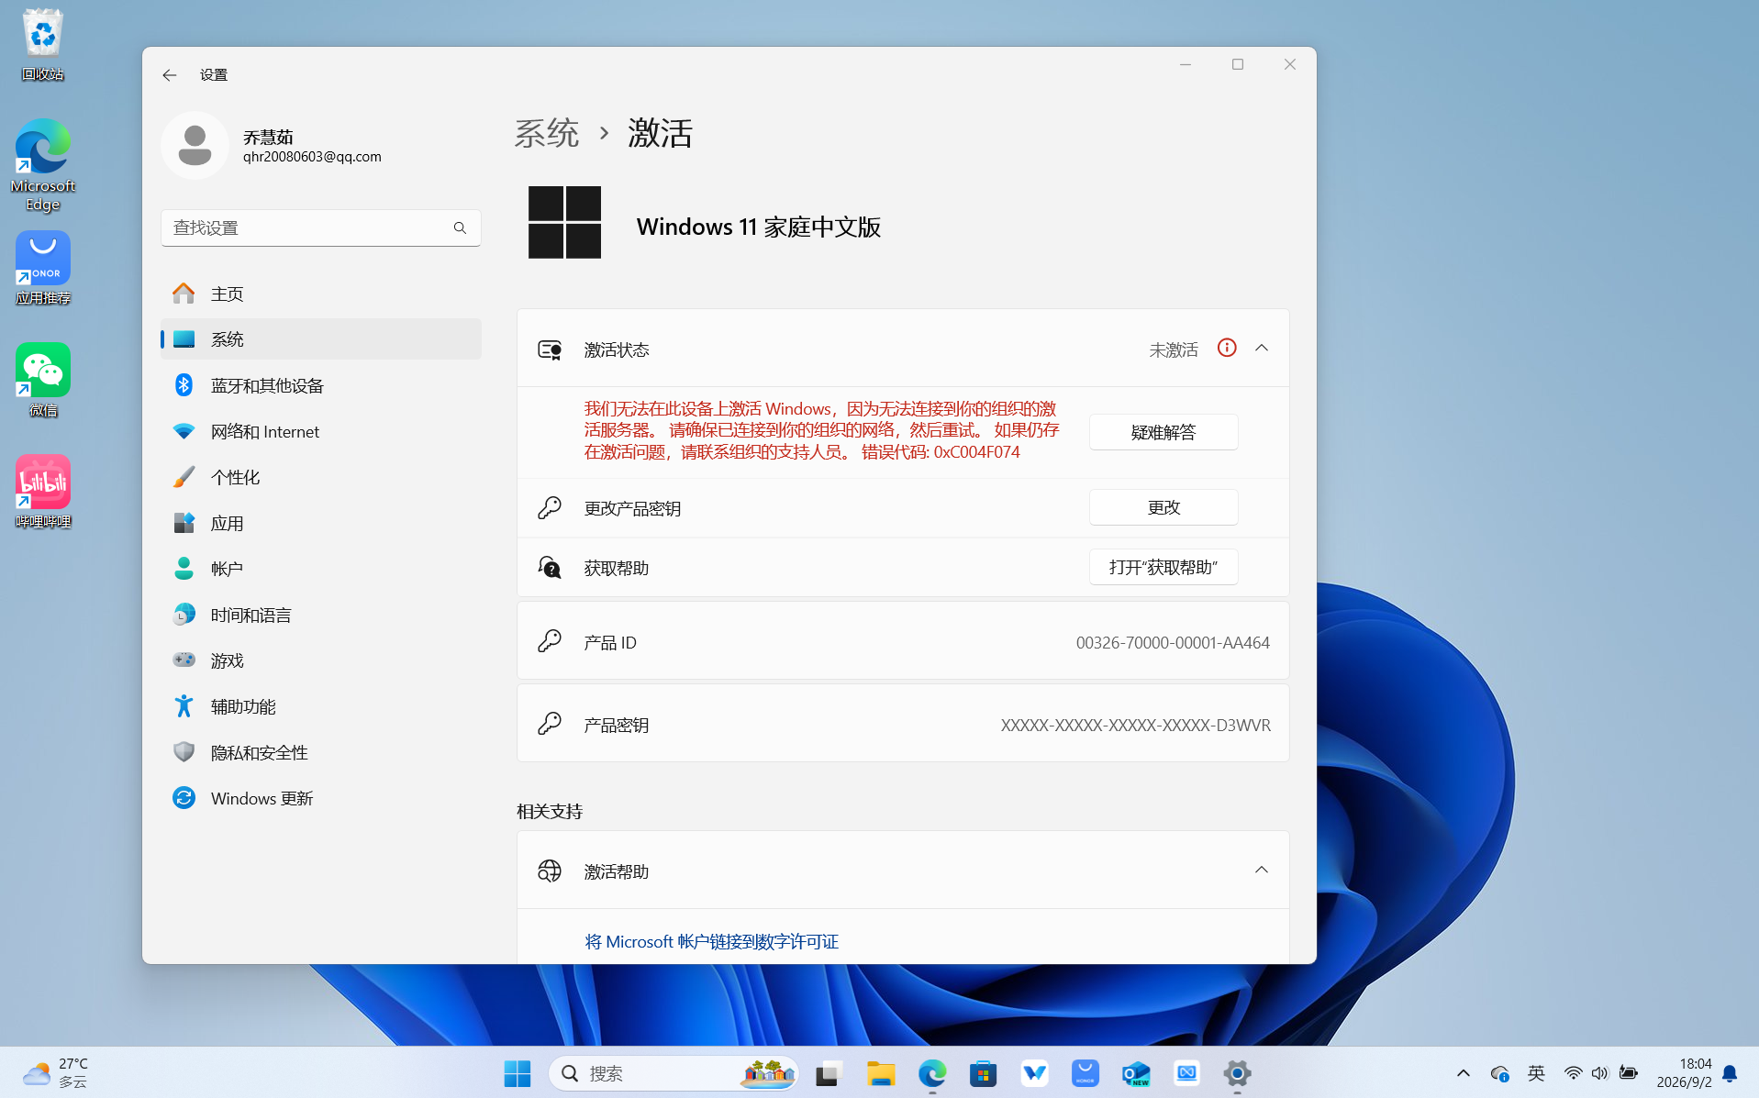Select the Microsoft Edge desktop shortcut

point(43,165)
